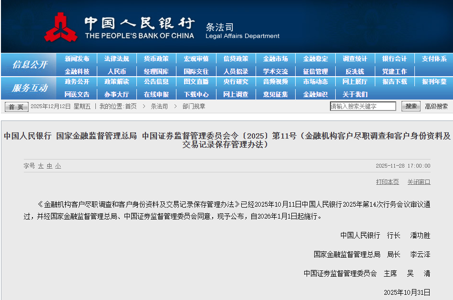This screenshot has height=300, width=453.
Task: Open 支付体系 navigation item
Action: [434, 59]
